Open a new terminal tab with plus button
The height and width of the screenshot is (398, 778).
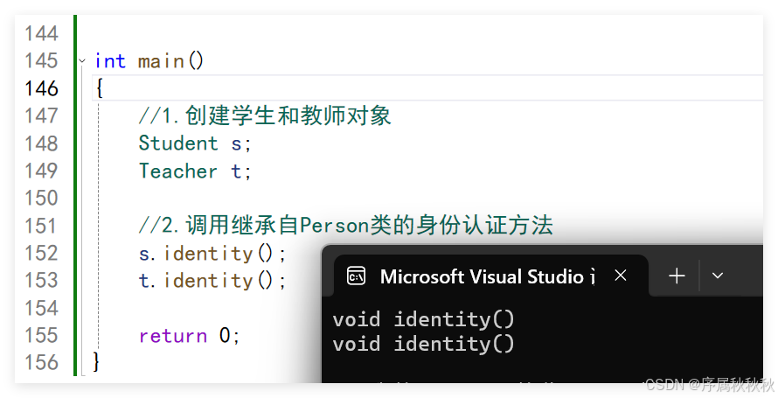(x=677, y=276)
